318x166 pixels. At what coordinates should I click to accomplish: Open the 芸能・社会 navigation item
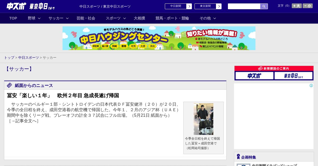click(x=86, y=18)
